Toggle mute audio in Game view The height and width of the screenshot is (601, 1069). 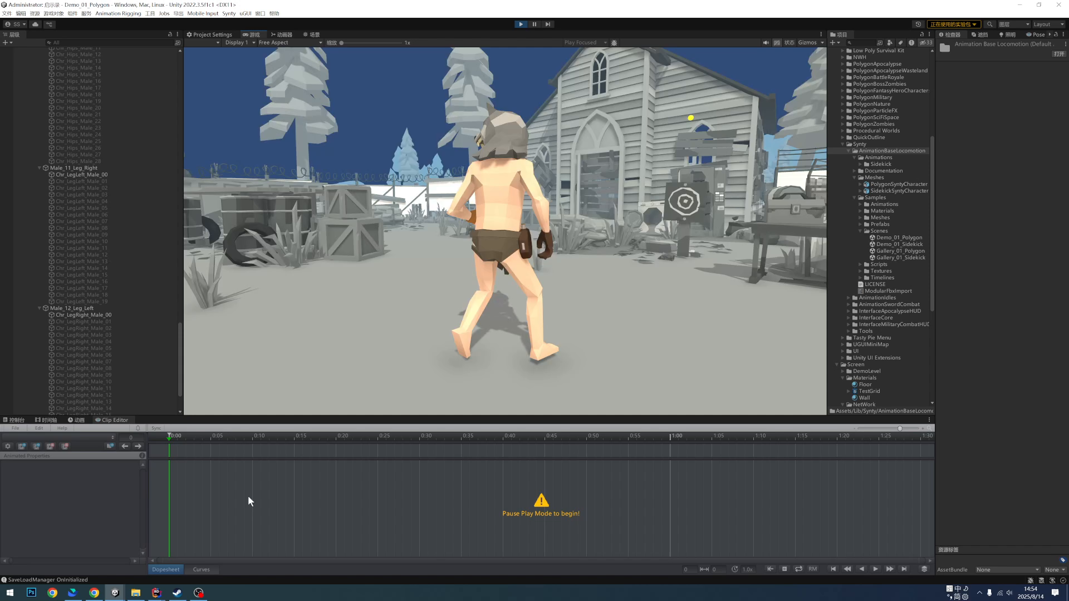pos(766,43)
